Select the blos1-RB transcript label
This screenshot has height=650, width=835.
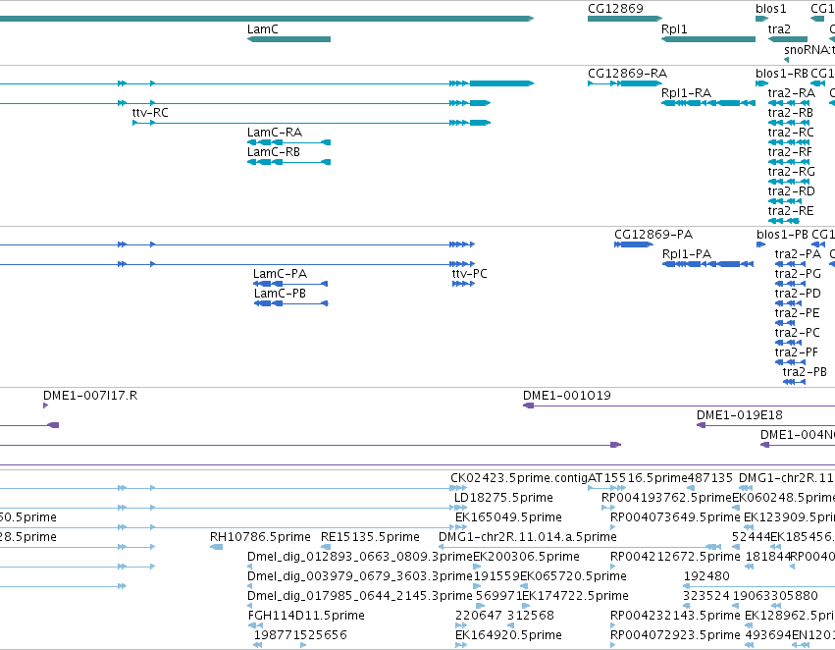pyautogui.click(x=782, y=73)
